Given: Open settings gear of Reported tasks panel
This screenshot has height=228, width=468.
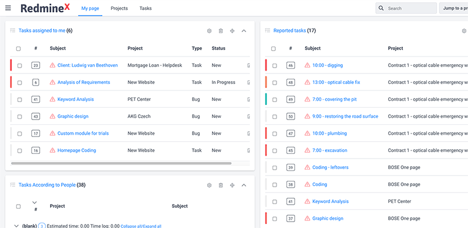Looking at the screenshot, I should pyautogui.click(x=464, y=31).
